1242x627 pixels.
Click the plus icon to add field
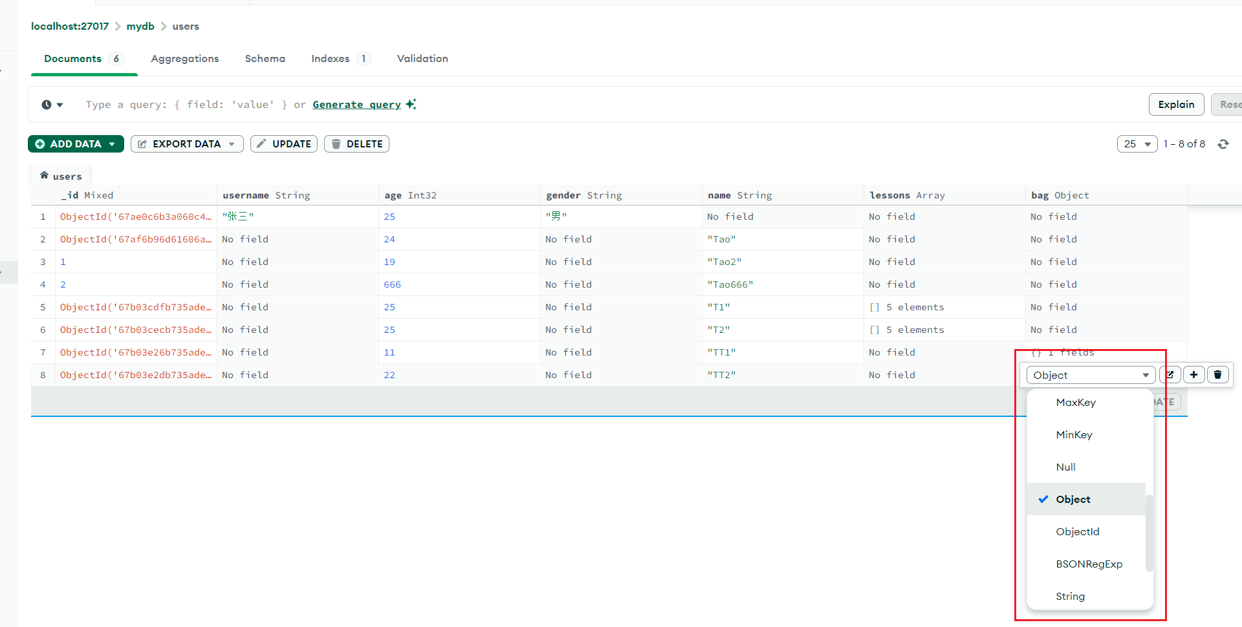1193,375
